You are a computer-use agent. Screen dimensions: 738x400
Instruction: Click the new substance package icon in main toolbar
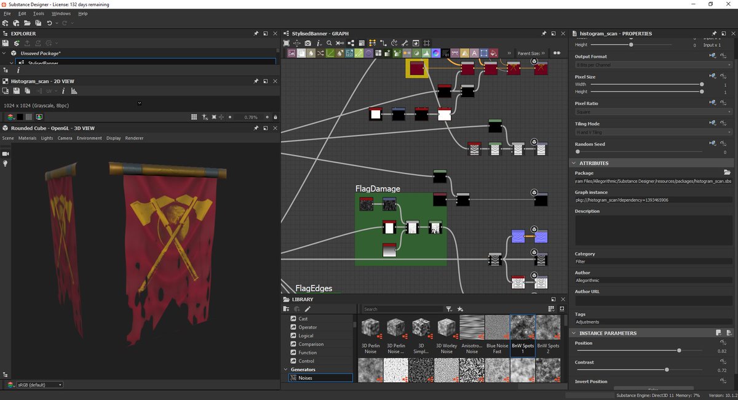[x=6, y=23]
